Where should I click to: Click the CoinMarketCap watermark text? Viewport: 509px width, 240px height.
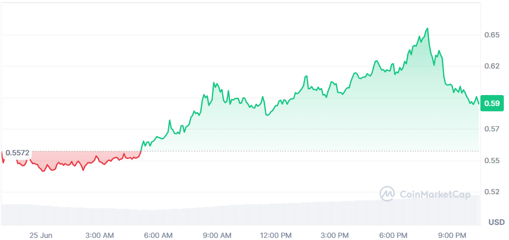pyautogui.click(x=435, y=194)
